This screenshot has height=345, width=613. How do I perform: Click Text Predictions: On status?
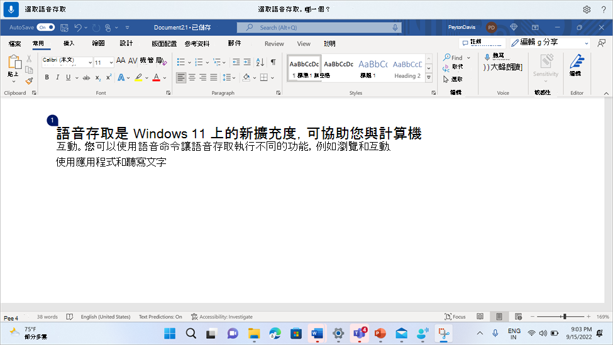click(160, 317)
